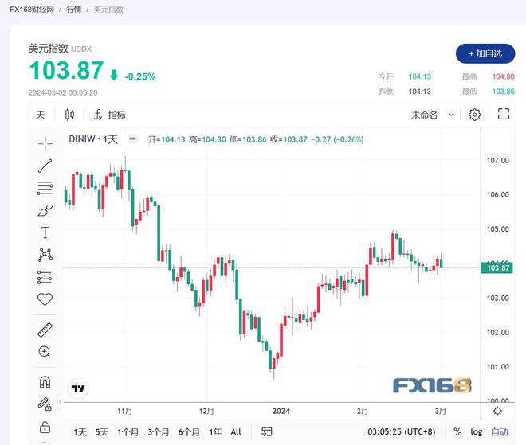Open the 天 interval dropdown

41,115
